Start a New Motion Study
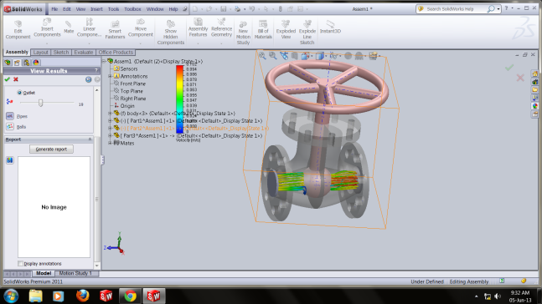Viewport: 542px width, 304px height. pos(243,33)
